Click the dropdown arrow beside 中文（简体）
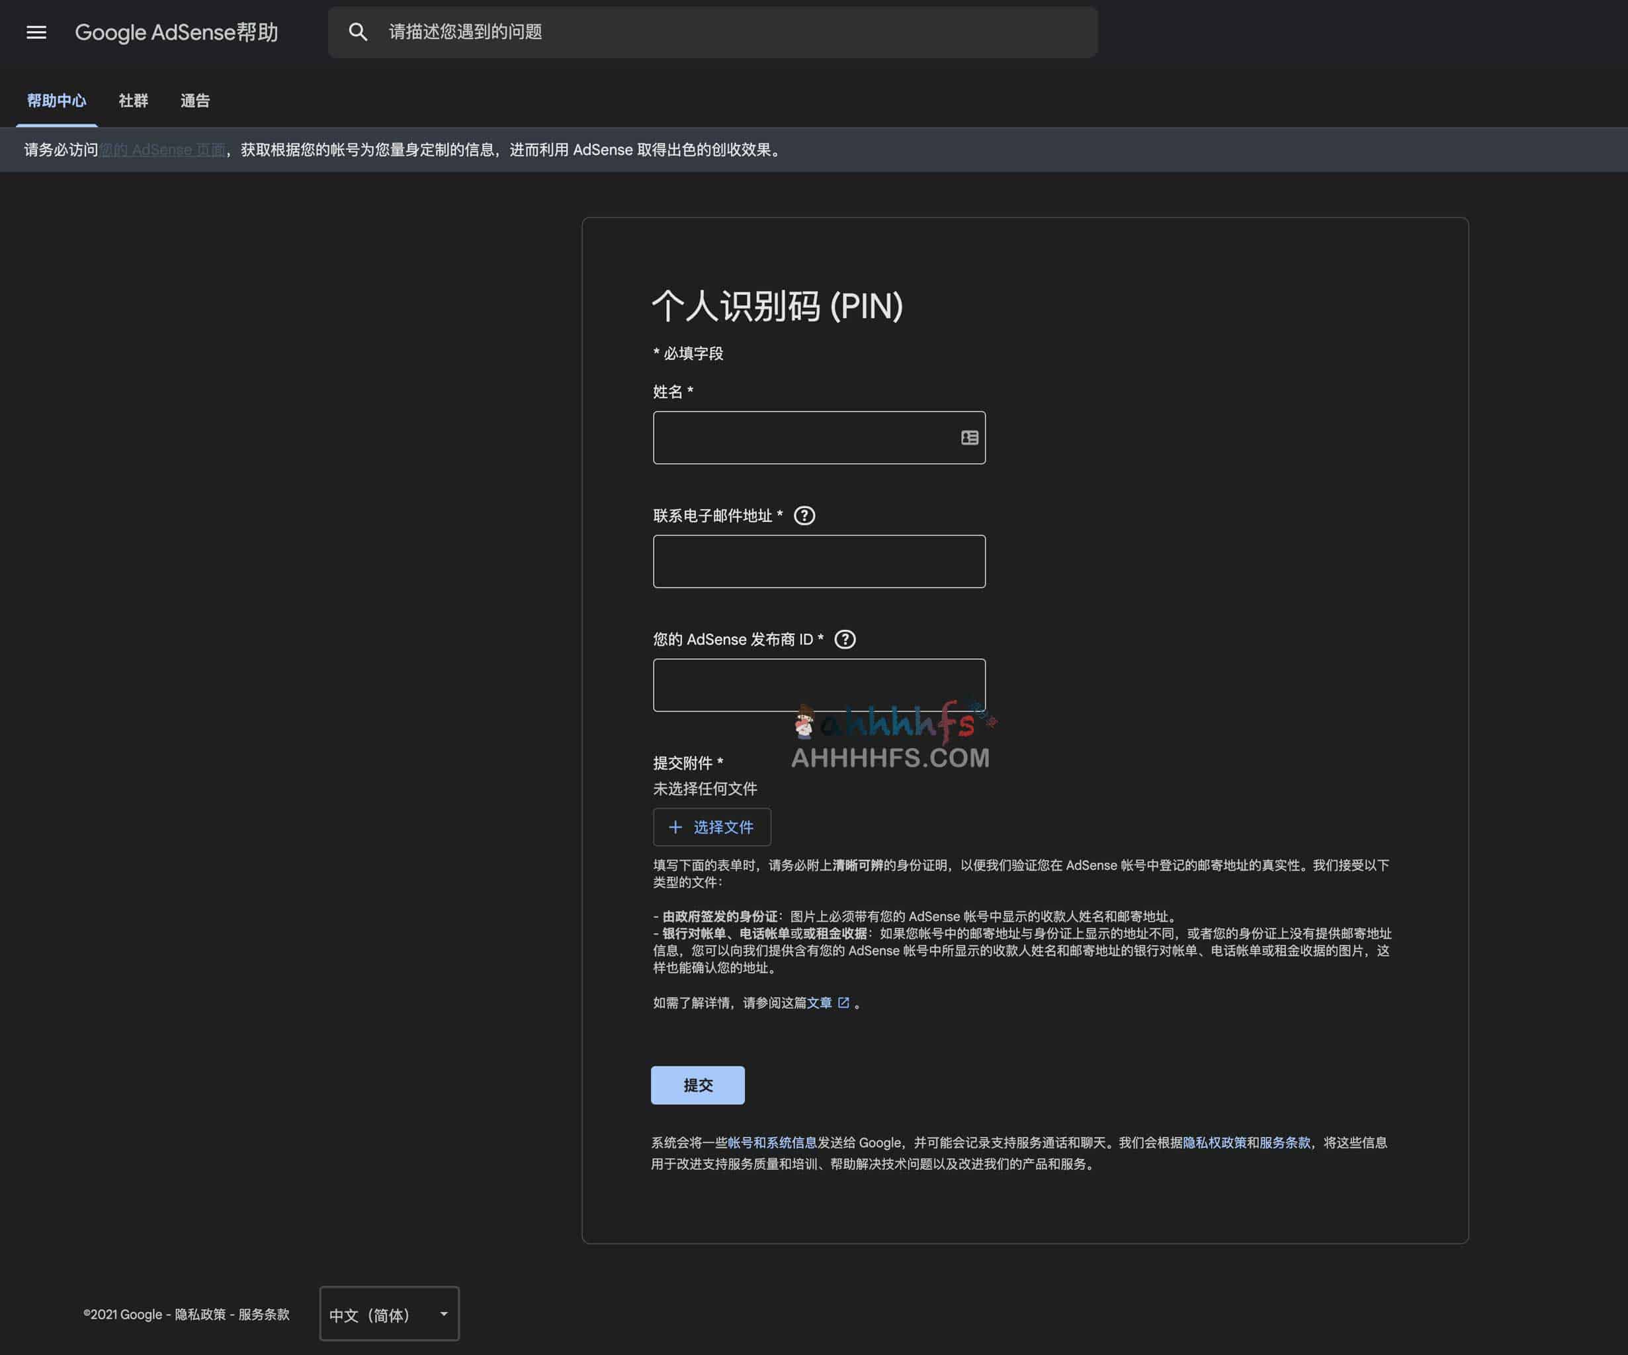 click(443, 1314)
